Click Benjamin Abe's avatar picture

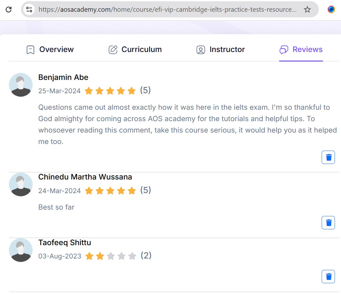(21, 85)
